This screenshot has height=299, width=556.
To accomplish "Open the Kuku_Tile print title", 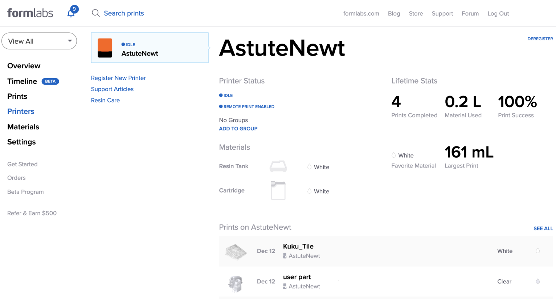I will pyautogui.click(x=298, y=246).
